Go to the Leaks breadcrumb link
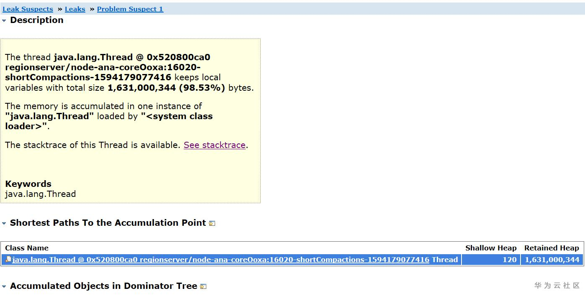Screen dimensions: 585x296 (75, 9)
